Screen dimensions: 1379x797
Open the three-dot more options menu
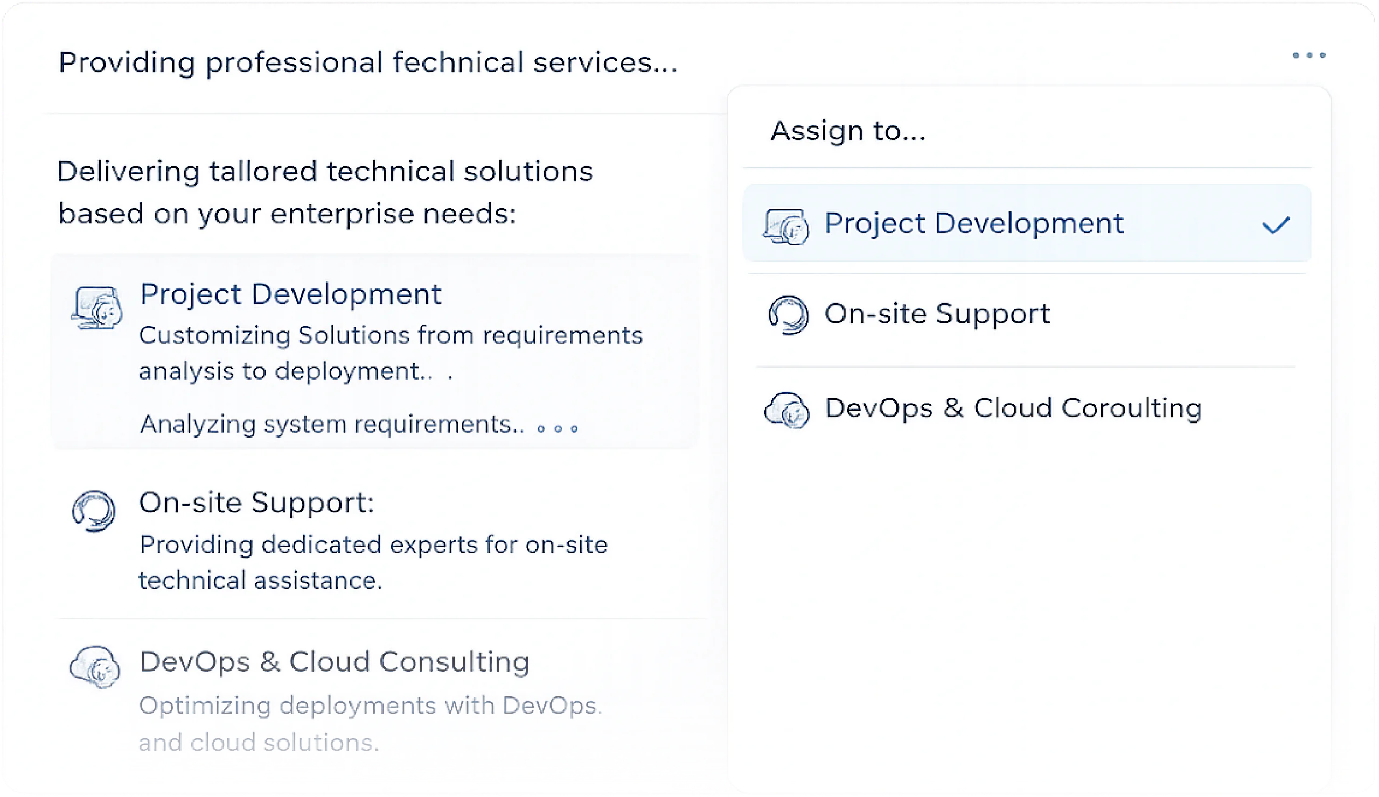point(1308,55)
